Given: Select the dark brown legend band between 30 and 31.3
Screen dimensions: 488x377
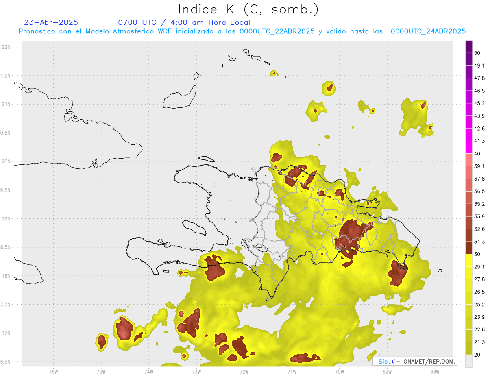Looking at the screenshot, I should [x=469, y=248].
